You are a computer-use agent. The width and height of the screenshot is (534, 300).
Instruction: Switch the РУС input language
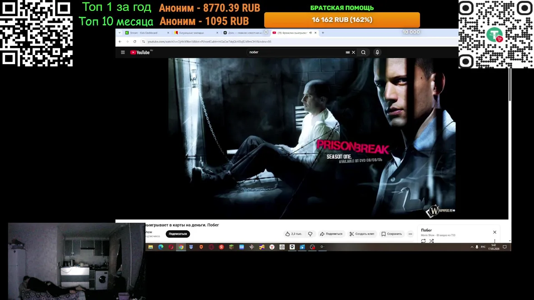(483, 247)
